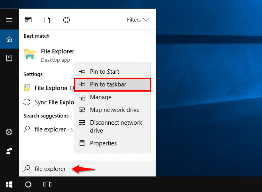Open the Notebook icon in sidebar

[x=9, y=58]
